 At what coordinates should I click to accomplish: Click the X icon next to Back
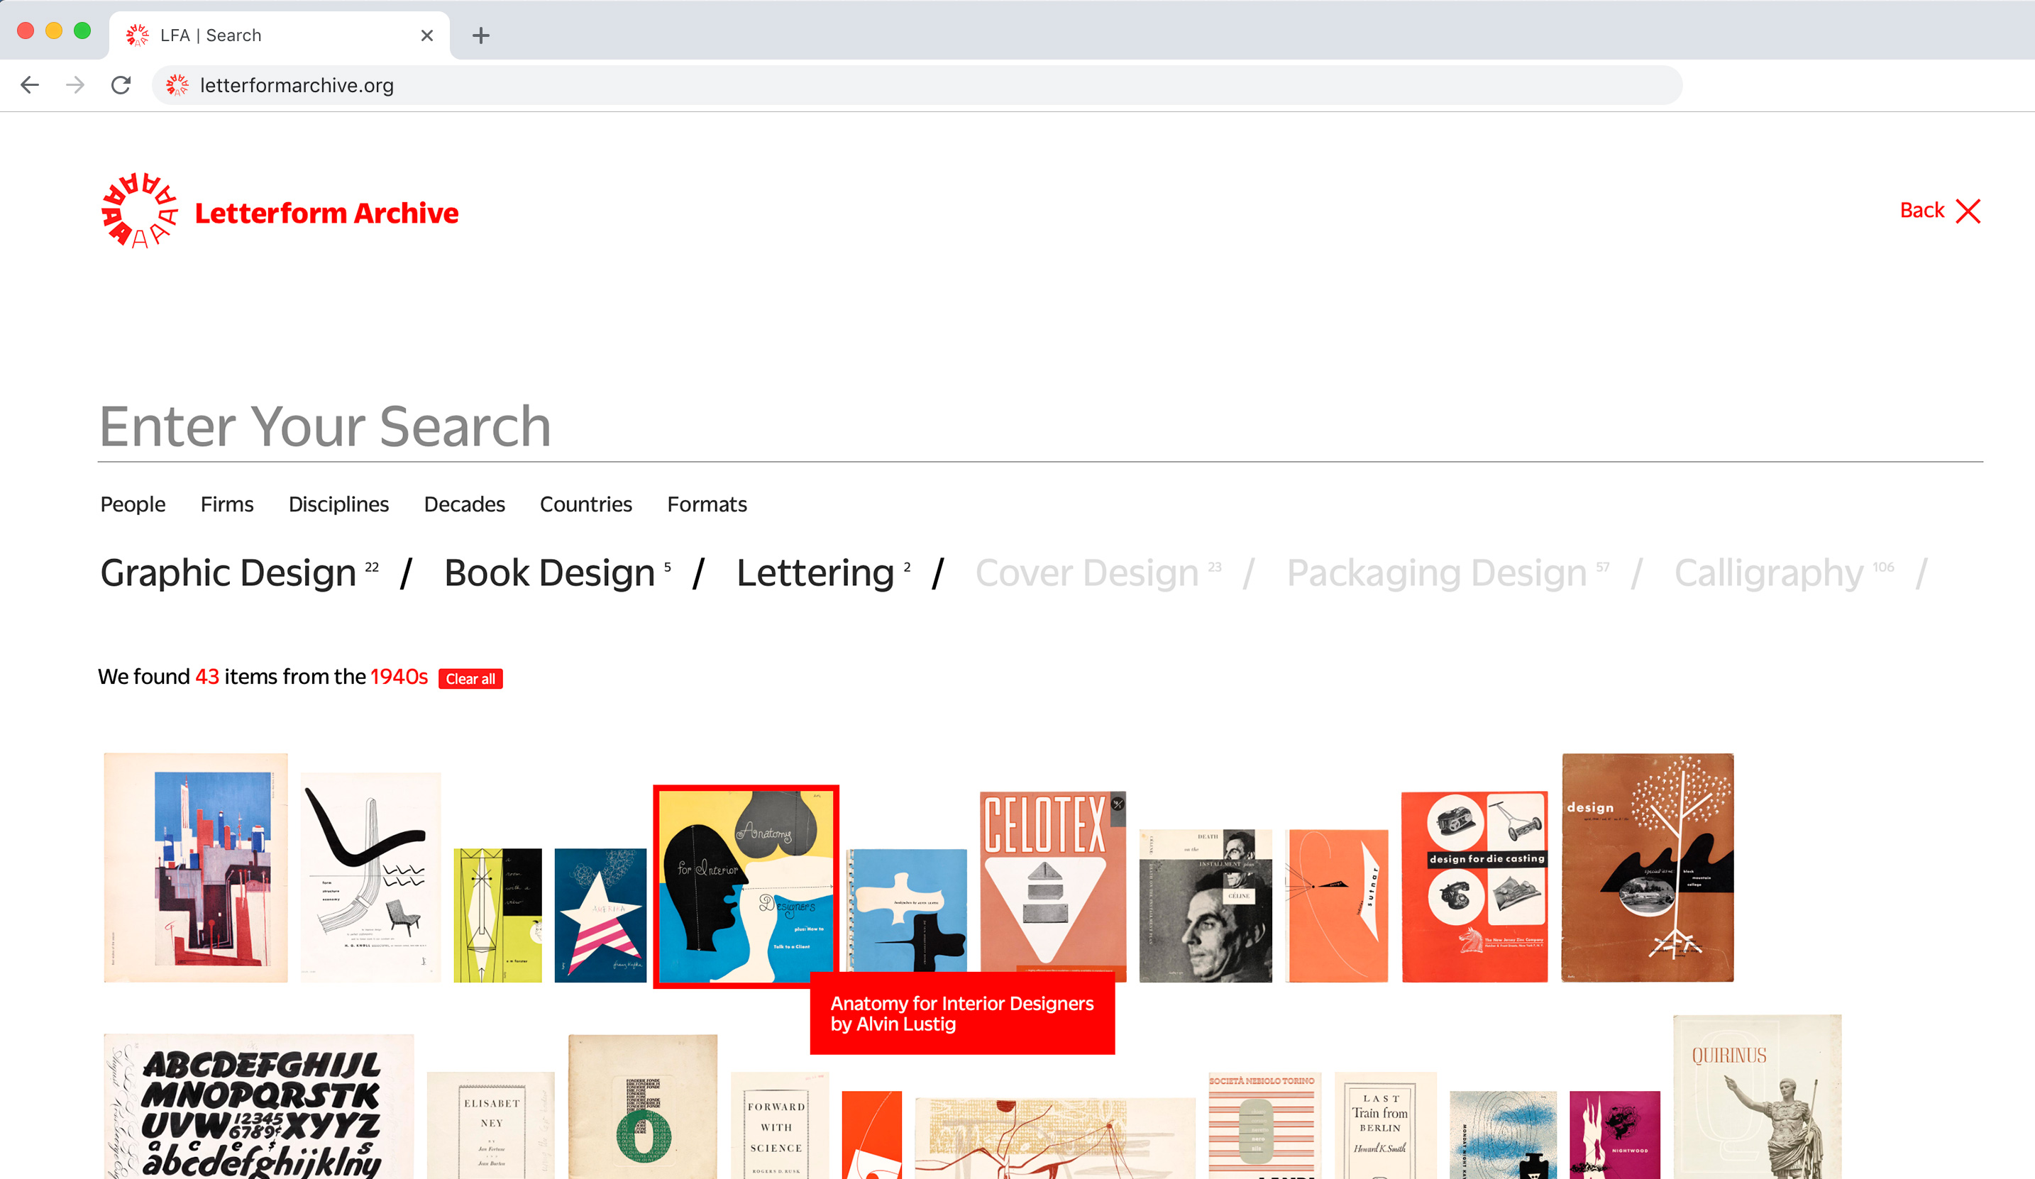coord(1968,211)
